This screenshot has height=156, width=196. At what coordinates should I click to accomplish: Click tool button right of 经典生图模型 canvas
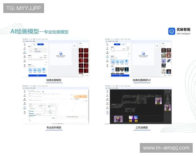pos(74,45)
